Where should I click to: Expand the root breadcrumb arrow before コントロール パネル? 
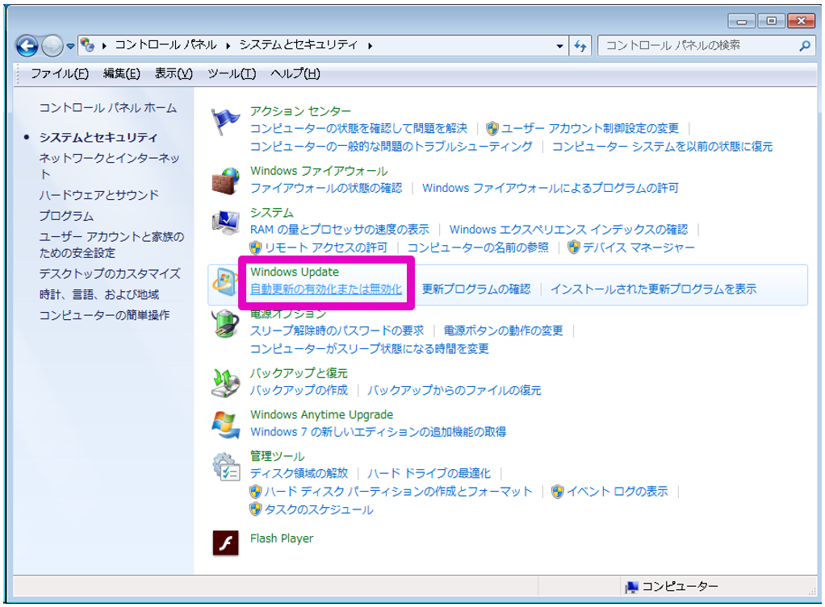104,46
